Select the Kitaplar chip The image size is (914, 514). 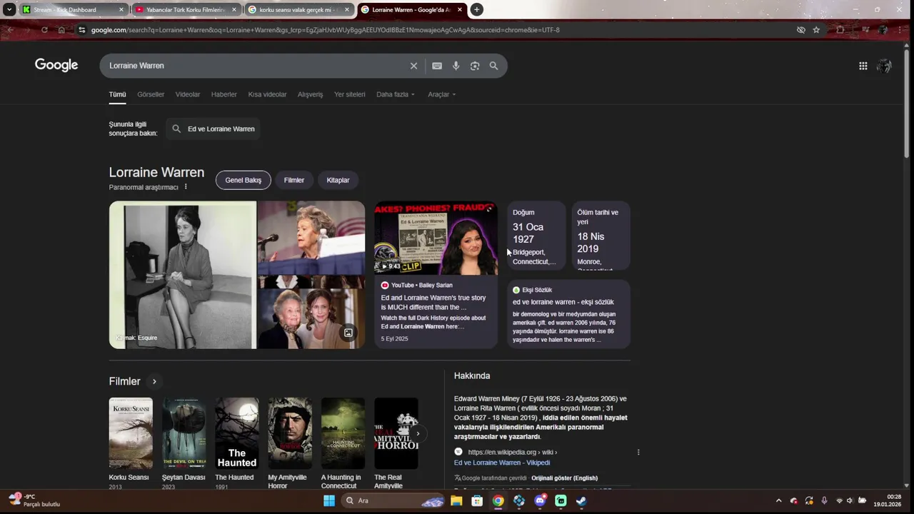click(338, 180)
